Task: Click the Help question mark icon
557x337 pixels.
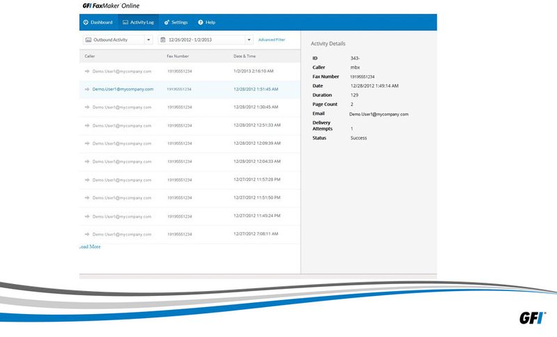Action: pos(201,22)
